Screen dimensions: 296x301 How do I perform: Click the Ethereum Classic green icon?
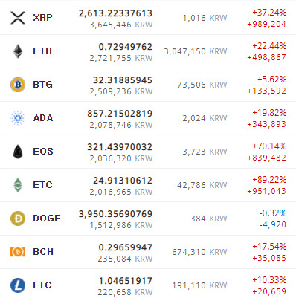[x=18, y=185]
